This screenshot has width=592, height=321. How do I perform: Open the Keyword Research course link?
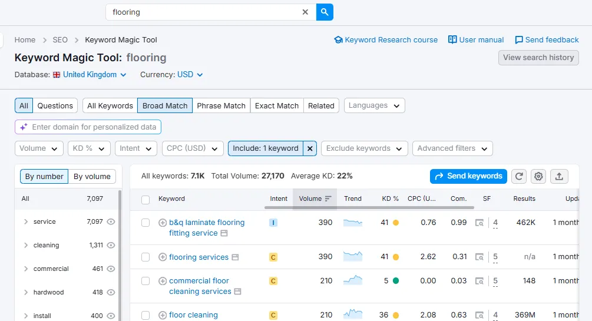tap(386, 39)
